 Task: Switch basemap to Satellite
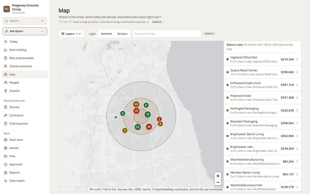[x=106, y=34]
